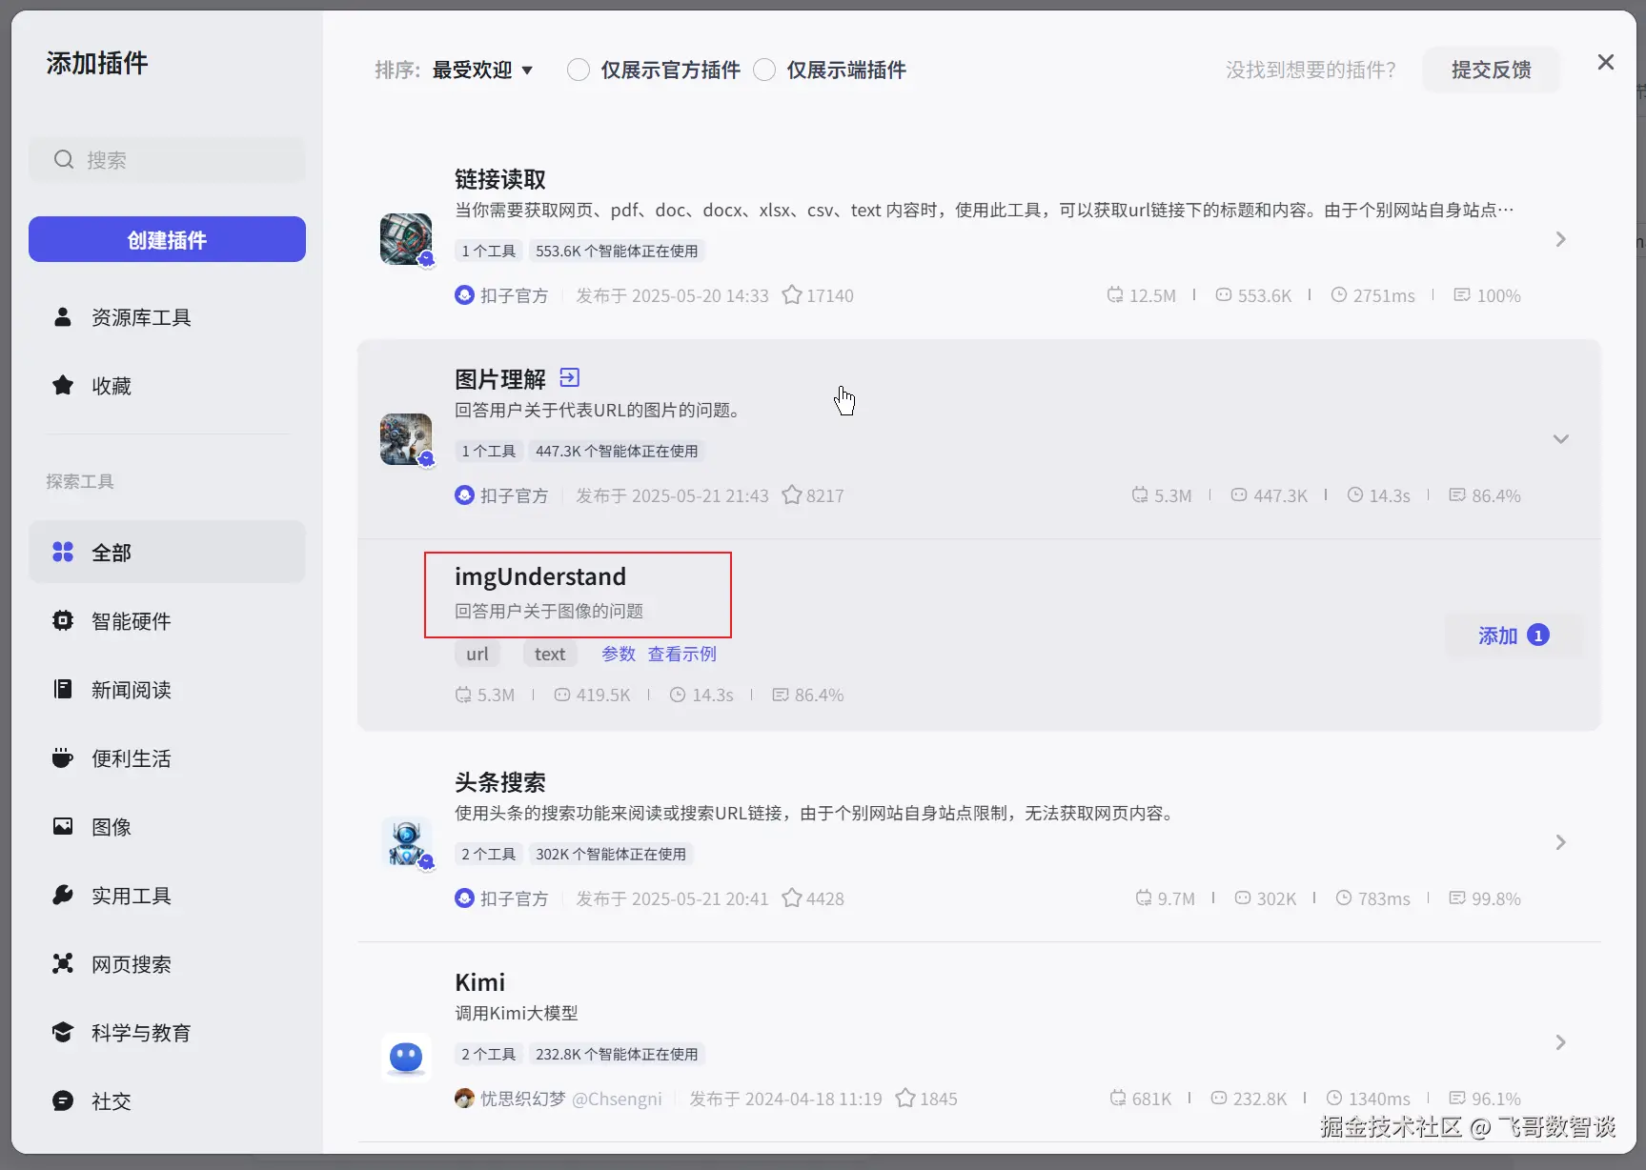
Task: Click the 科学与教育 graduation cap icon
Action: 63,1032
